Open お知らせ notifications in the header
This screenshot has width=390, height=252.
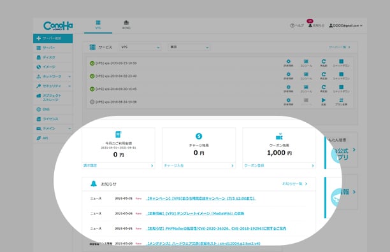316,25
